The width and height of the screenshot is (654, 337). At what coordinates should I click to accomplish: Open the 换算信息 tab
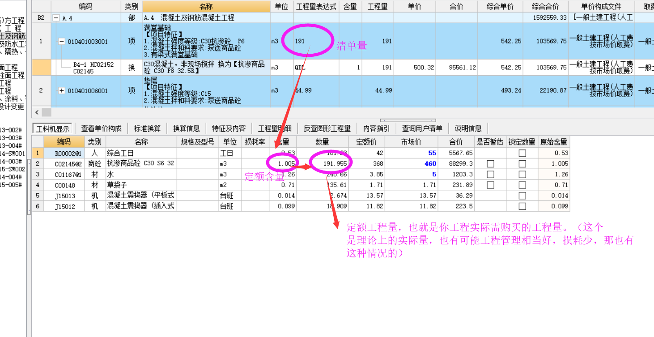(x=187, y=128)
